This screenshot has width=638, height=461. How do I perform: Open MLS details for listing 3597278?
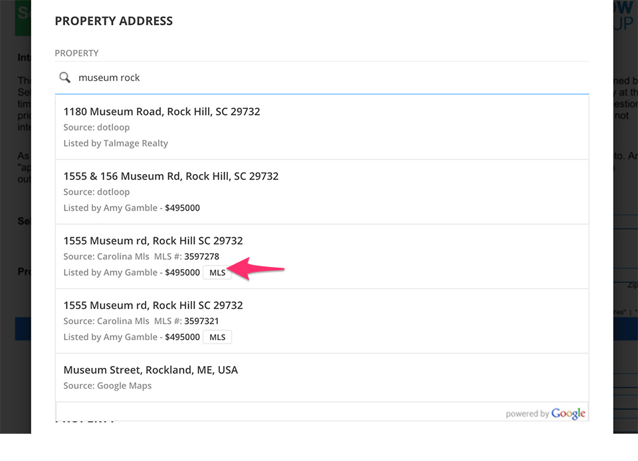[x=217, y=272]
